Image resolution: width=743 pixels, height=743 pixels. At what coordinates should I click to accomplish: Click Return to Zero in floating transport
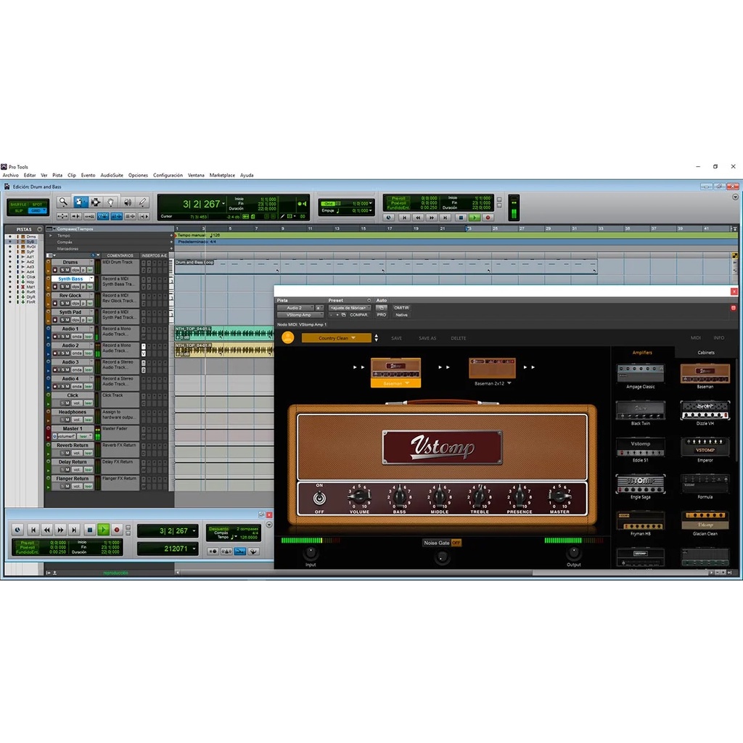[33, 530]
